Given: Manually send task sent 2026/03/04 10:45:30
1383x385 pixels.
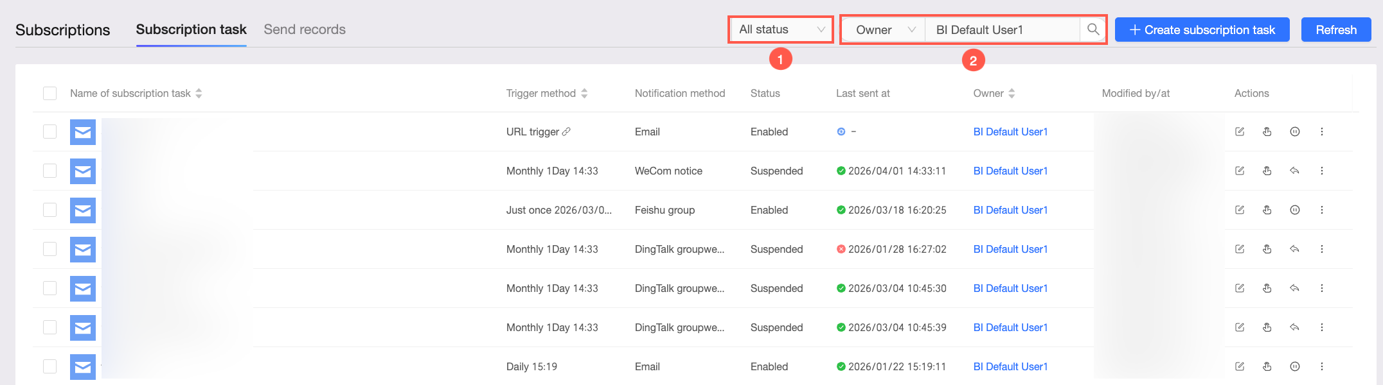Looking at the screenshot, I should click(x=1267, y=288).
